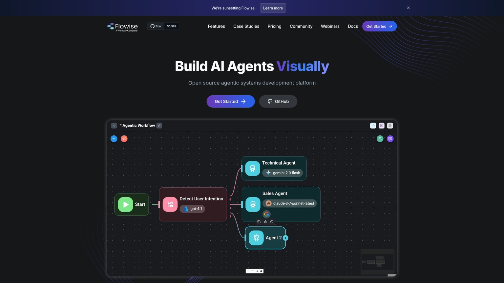Select the claude-3-7-sonnet-latest chip
The width and height of the screenshot is (504, 283).
click(289, 203)
